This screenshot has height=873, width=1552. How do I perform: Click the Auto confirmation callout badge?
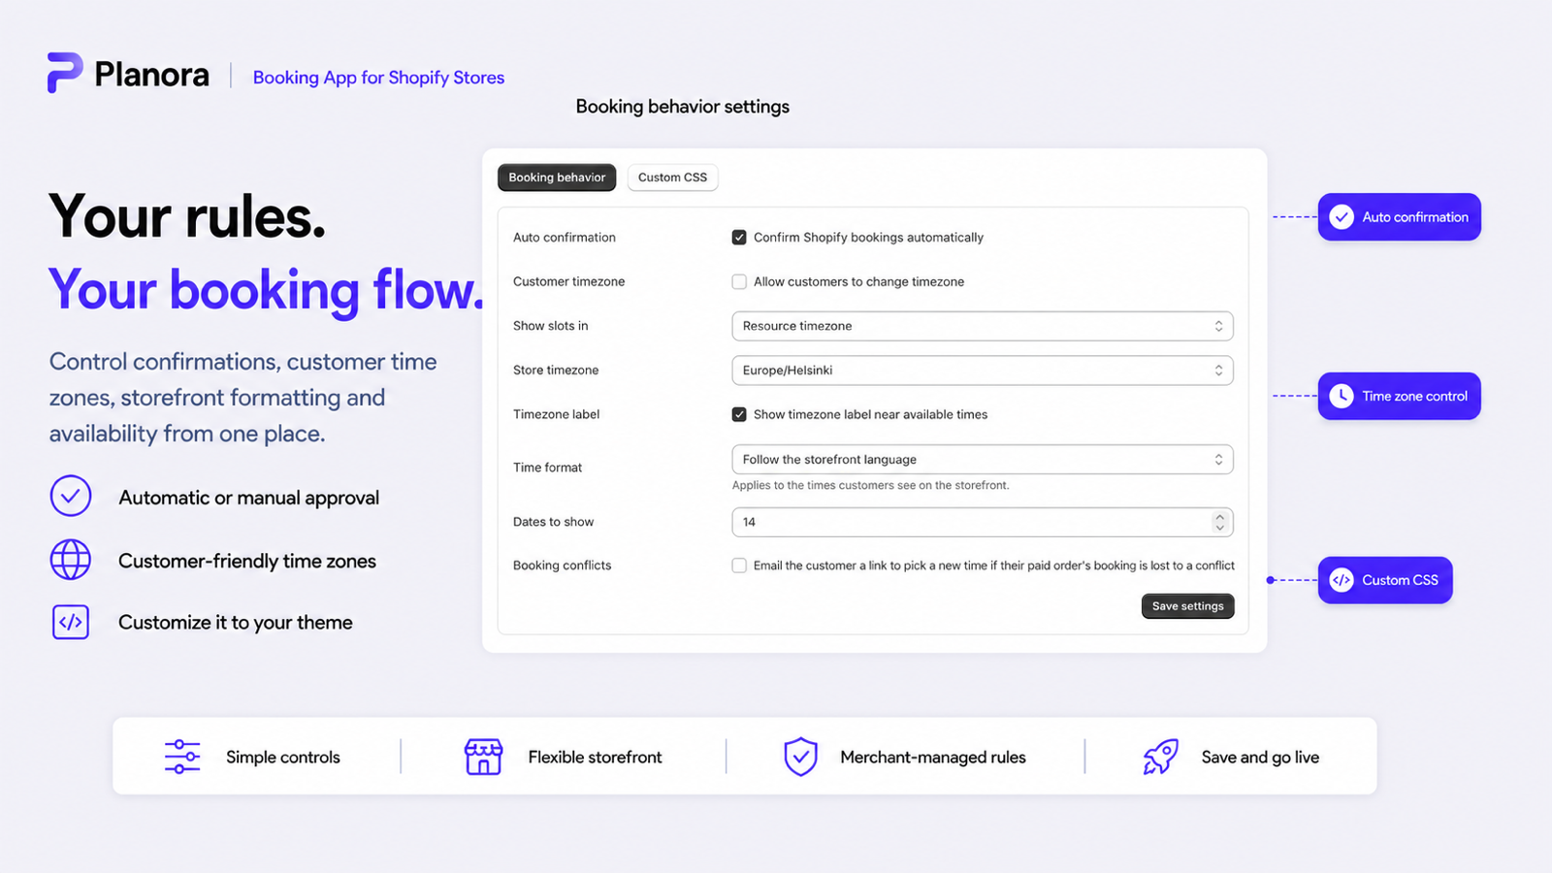[x=1400, y=217]
